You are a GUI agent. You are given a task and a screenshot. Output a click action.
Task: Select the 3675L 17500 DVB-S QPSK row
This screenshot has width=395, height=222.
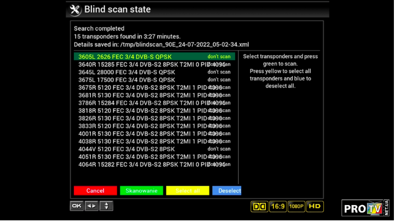pyautogui.click(x=126, y=79)
